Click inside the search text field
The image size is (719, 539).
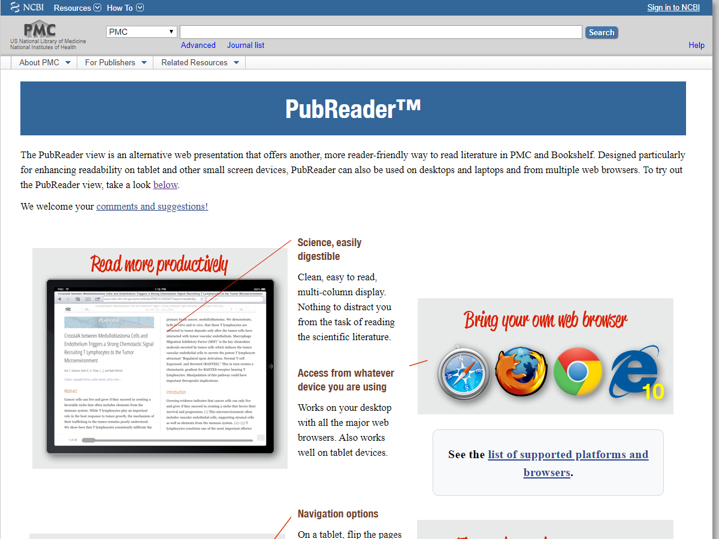click(x=380, y=32)
